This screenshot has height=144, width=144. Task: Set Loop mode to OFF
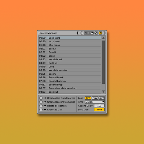pyautogui.click(x=88, y=98)
